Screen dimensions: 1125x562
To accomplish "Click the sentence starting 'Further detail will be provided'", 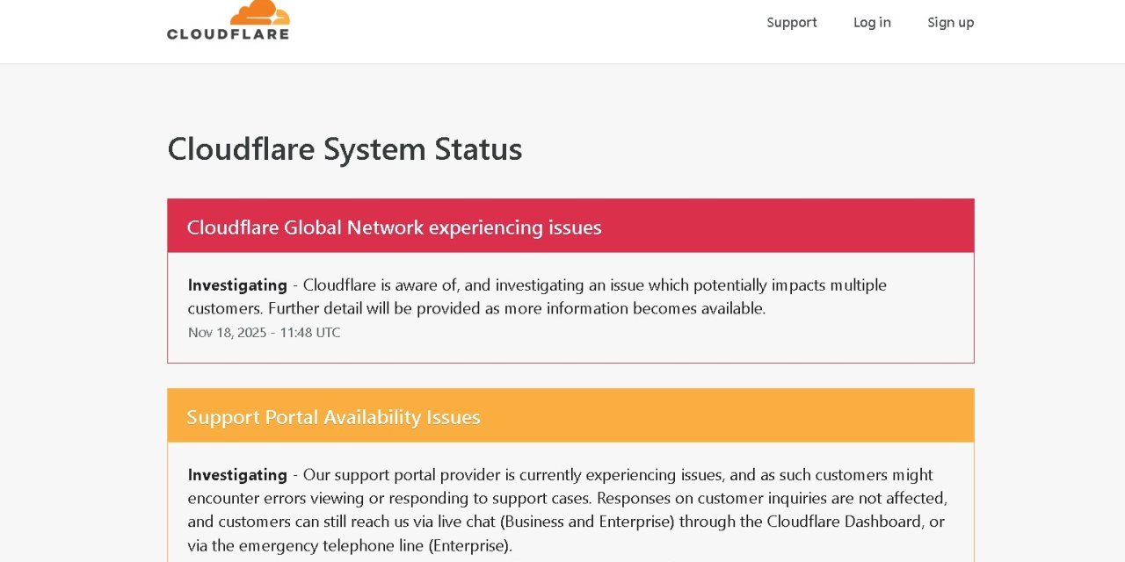I will pos(517,308).
